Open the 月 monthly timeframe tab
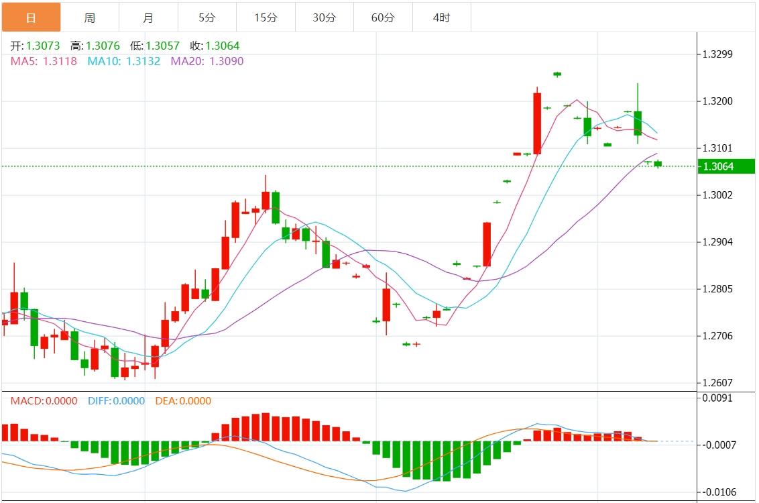The width and height of the screenshot is (759, 503). pos(148,17)
